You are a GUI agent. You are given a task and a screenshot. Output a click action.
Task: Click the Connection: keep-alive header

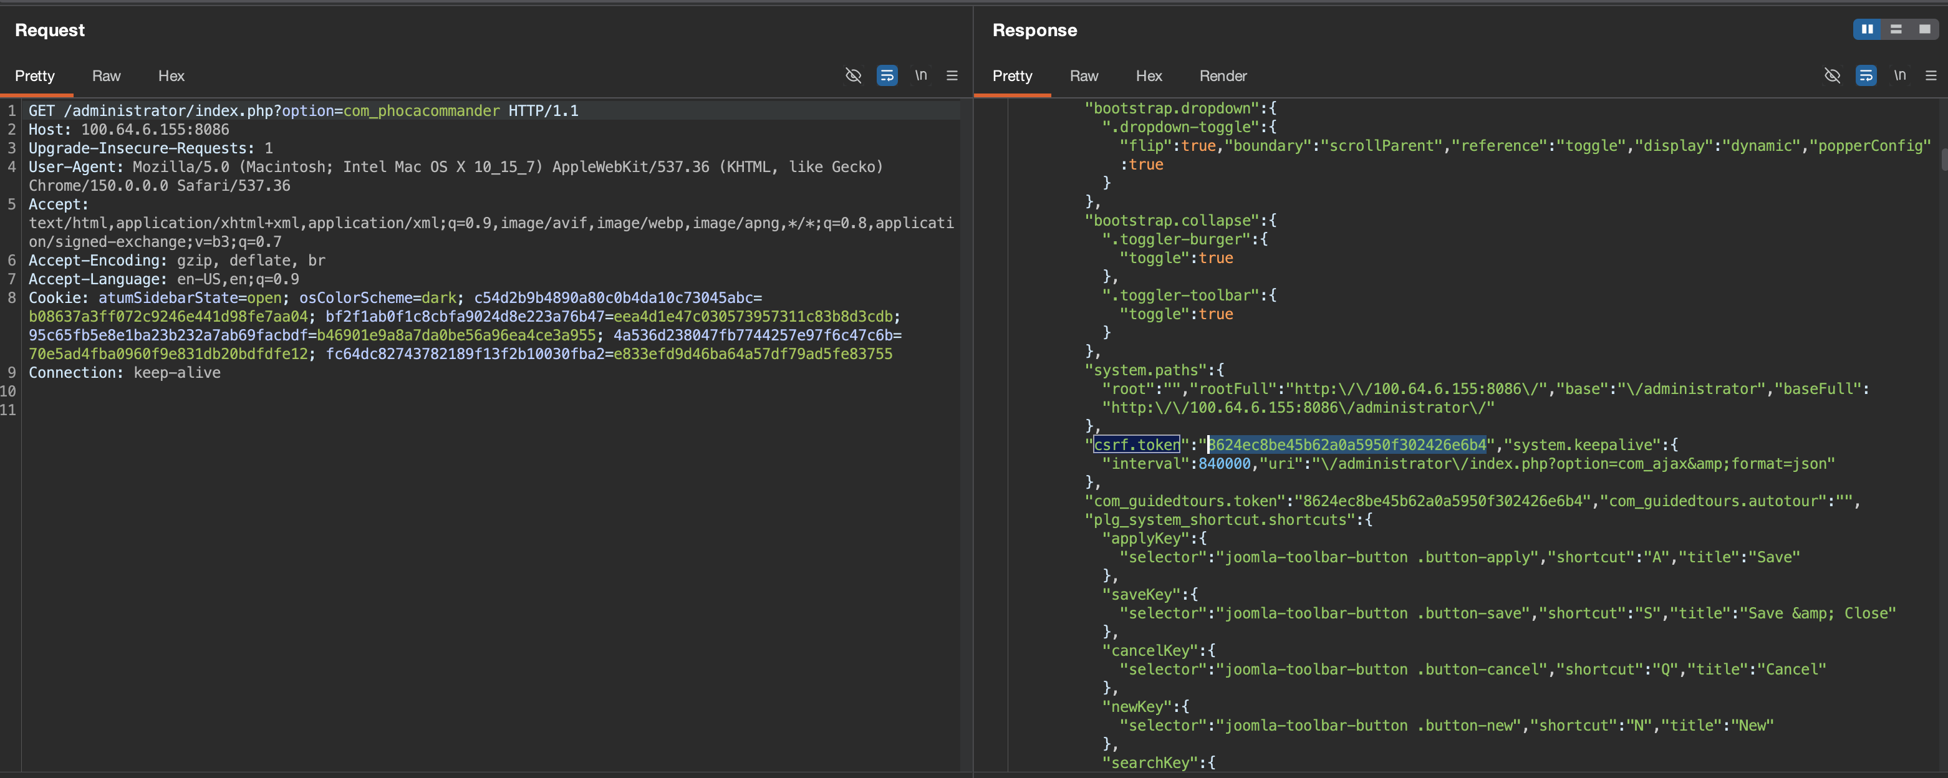pos(125,373)
